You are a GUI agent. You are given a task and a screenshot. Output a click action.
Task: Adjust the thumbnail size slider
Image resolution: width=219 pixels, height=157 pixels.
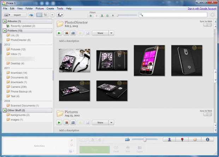tap(145, 139)
